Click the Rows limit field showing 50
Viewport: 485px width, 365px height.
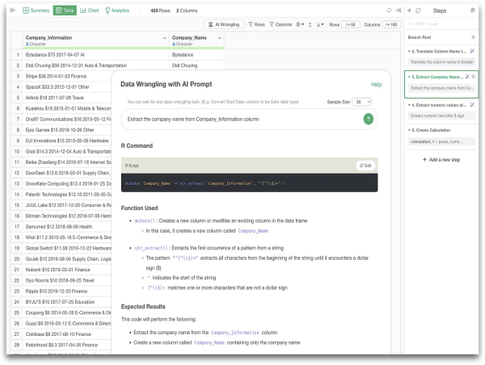click(x=351, y=24)
